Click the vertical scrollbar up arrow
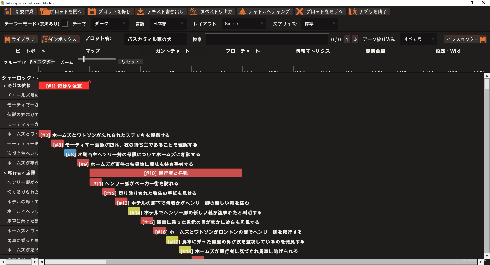The image size is (490, 265). (487, 76)
